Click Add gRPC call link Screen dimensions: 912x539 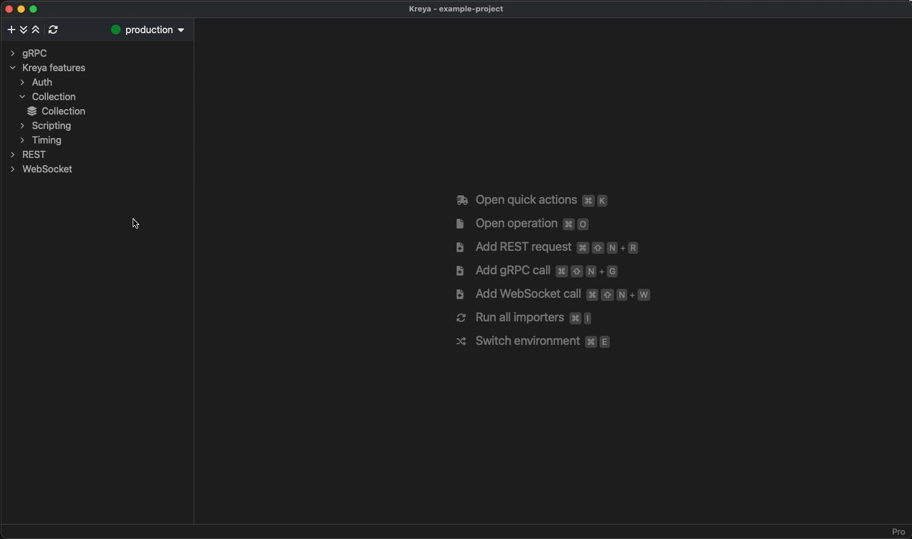[513, 271]
